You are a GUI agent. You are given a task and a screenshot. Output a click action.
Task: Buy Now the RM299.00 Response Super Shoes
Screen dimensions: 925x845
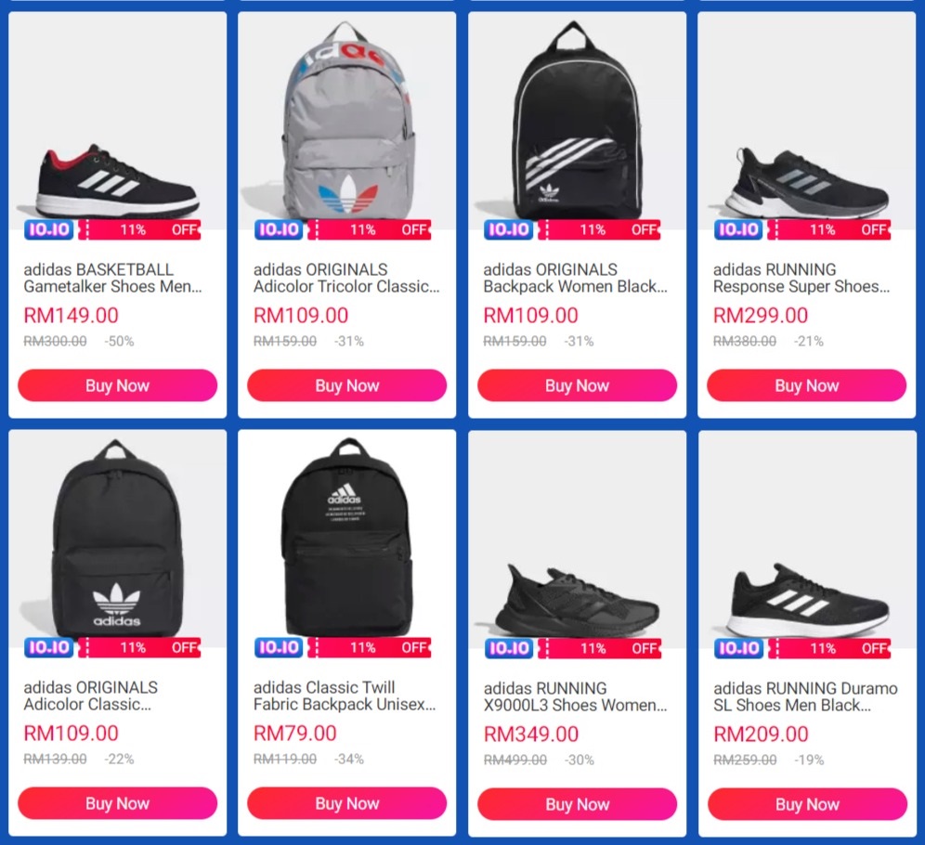click(x=806, y=385)
